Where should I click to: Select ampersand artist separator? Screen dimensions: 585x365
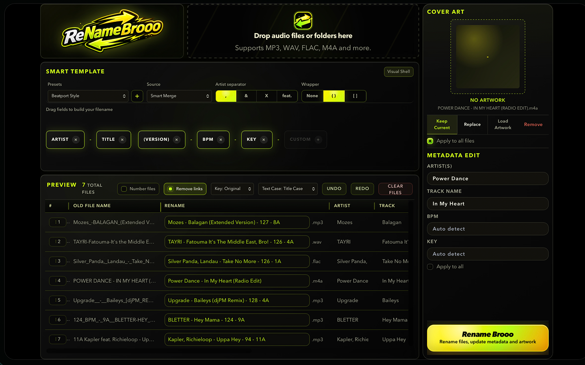click(x=246, y=96)
